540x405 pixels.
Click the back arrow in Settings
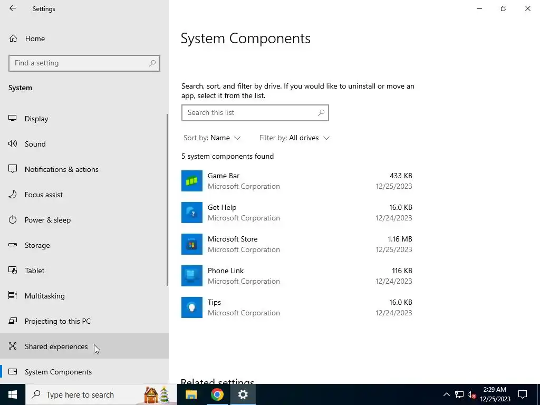point(13,8)
